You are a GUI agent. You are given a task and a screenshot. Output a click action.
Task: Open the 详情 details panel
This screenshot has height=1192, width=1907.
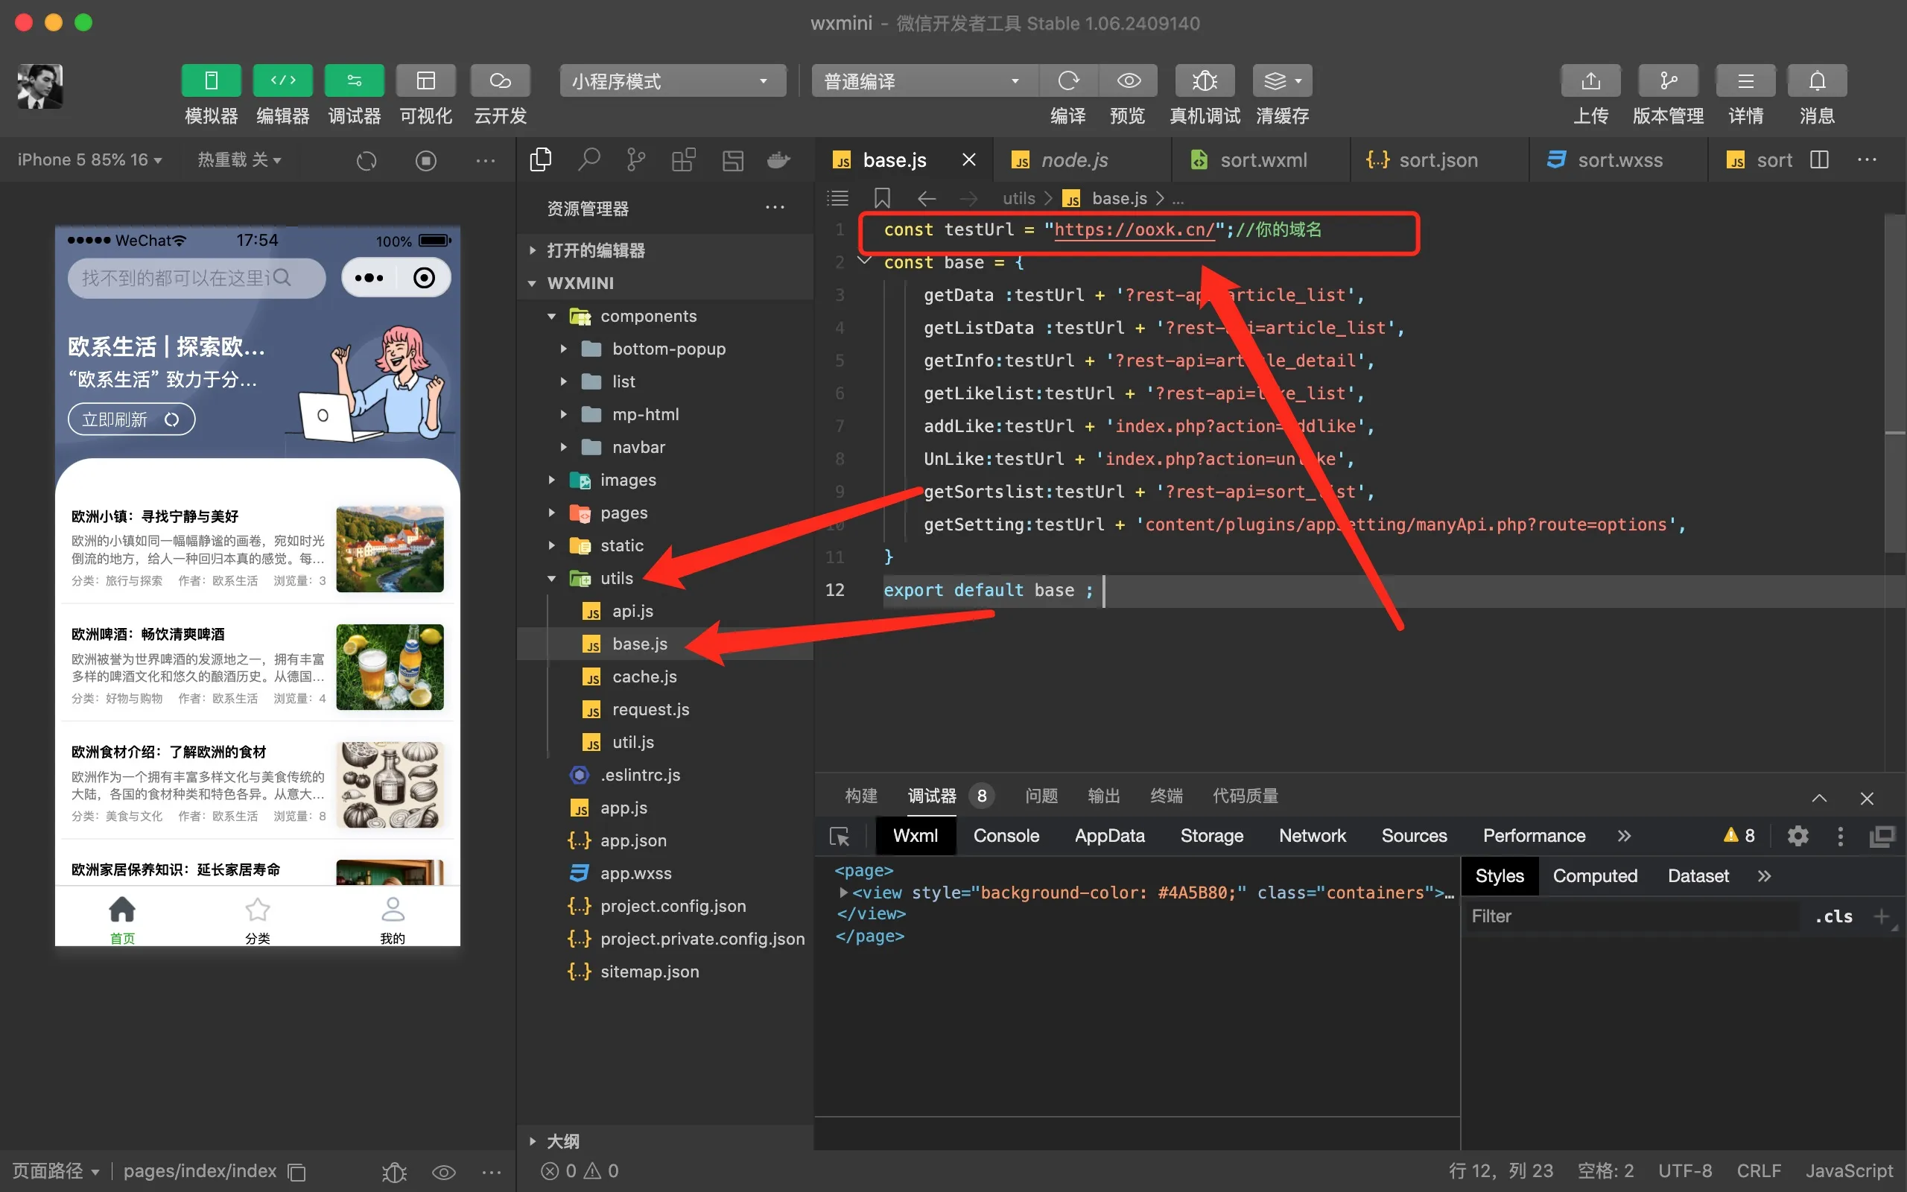1745,80
